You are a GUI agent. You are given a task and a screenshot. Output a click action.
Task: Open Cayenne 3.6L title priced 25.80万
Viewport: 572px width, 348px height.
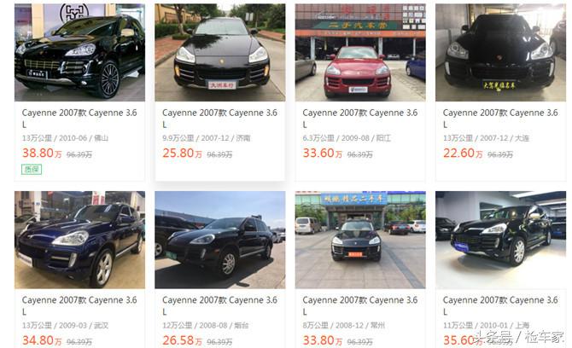[219, 119]
